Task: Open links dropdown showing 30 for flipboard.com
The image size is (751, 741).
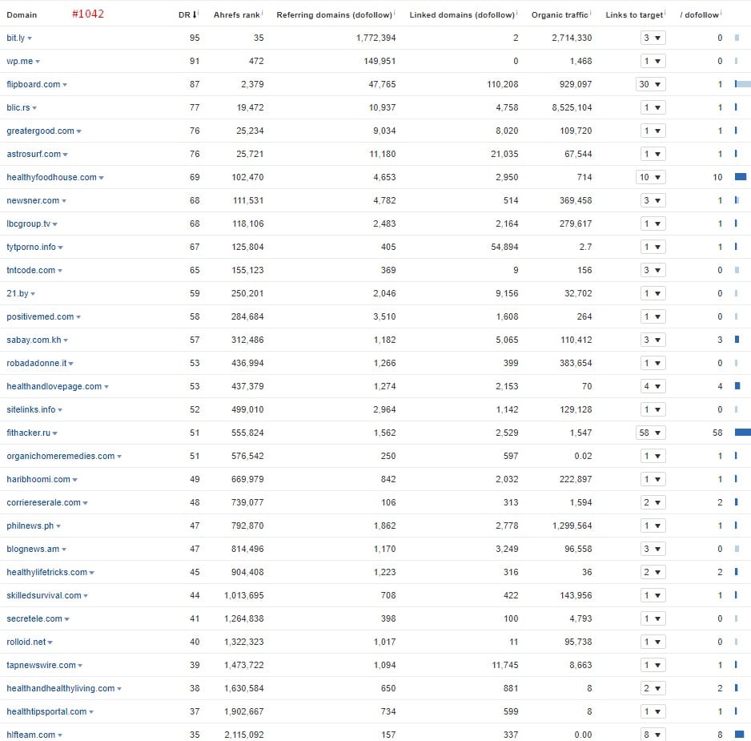Action: [650, 84]
